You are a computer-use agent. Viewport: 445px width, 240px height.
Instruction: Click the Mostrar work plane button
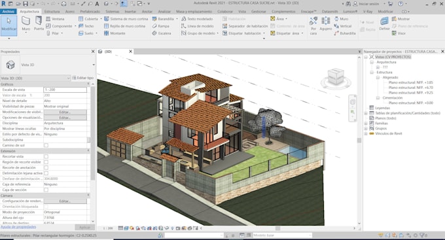400,19
